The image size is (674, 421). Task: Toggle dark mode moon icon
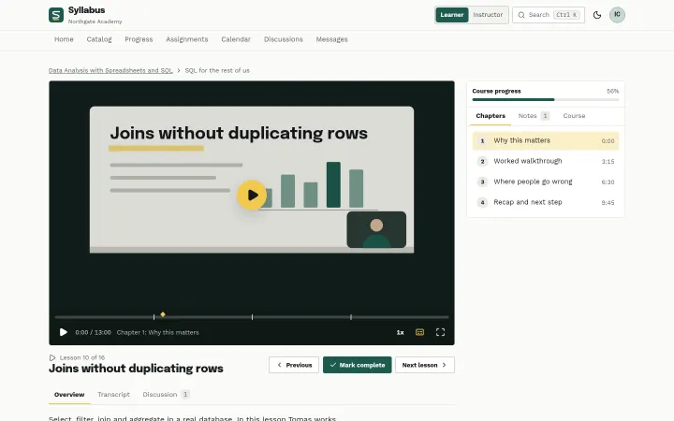597,15
